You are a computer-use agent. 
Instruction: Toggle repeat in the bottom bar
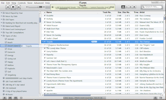[x=16, y=98]
